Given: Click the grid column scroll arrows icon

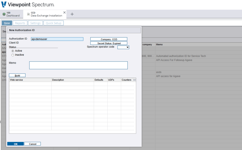Looking at the screenshot, I should (x=134, y=80).
